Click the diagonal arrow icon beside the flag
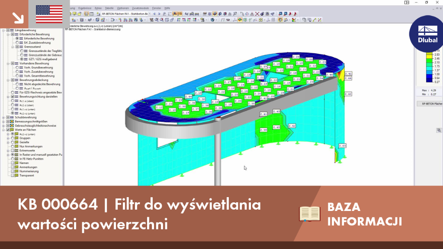Viewport: 443px width, 249px height. tap(18, 18)
